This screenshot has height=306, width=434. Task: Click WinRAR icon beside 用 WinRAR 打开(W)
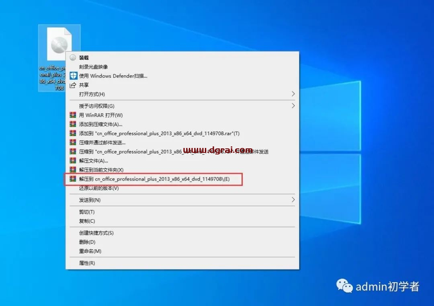pos(73,115)
